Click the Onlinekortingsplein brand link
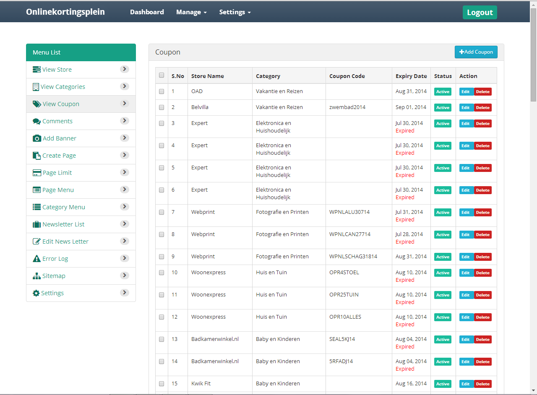 tap(65, 12)
